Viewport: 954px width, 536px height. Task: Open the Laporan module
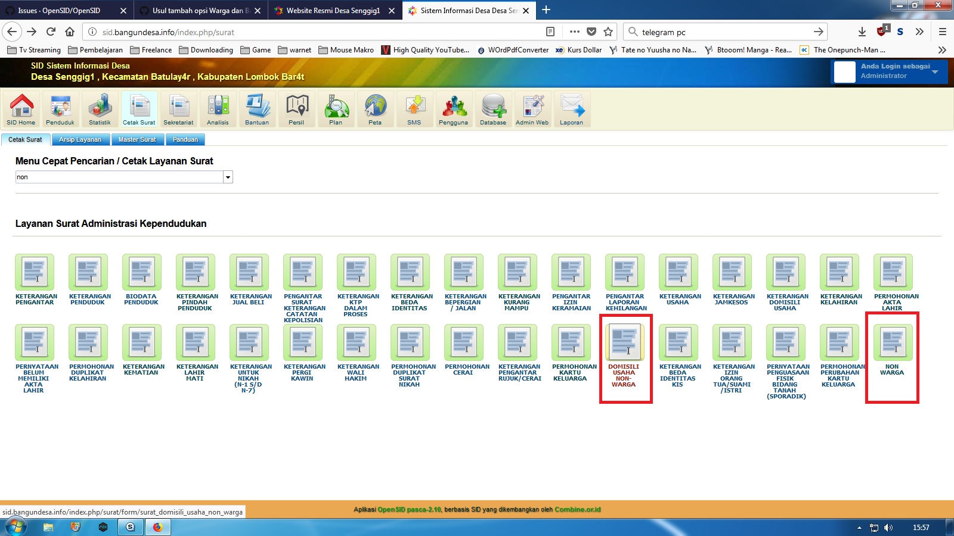click(x=571, y=109)
